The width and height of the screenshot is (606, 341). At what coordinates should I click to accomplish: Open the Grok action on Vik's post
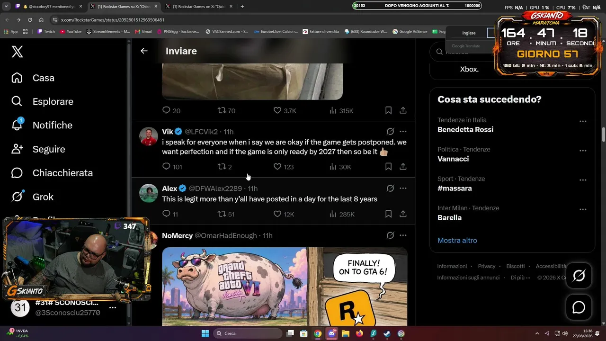tap(390, 132)
